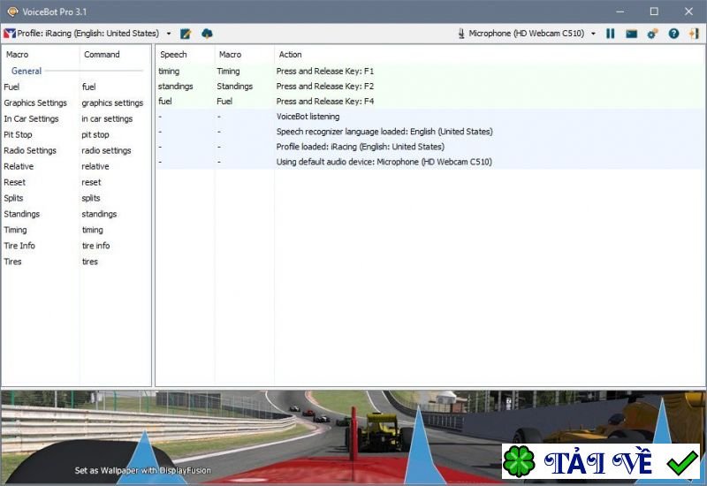The width and height of the screenshot is (707, 486).
Task: Select the Tire Info macro
Action: (x=19, y=246)
